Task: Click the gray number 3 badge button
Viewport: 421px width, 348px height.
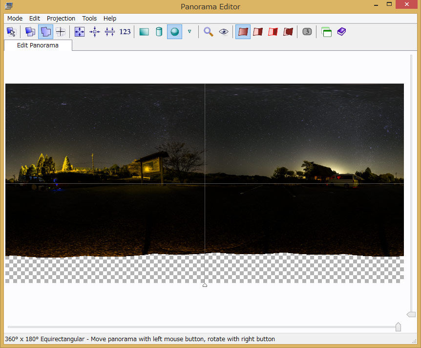Action: (307, 31)
